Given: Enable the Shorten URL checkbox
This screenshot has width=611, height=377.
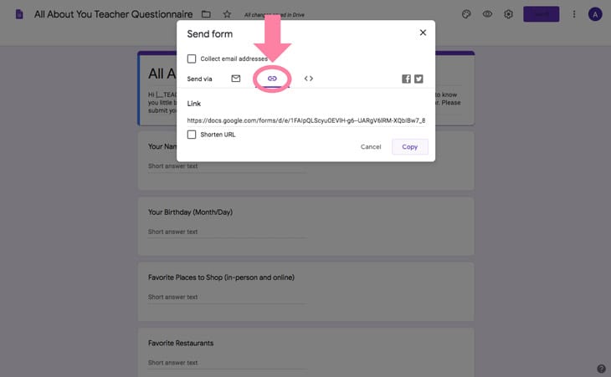Looking at the screenshot, I should click(x=192, y=135).
